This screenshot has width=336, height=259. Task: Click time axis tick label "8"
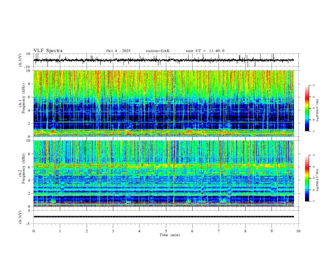245,231
